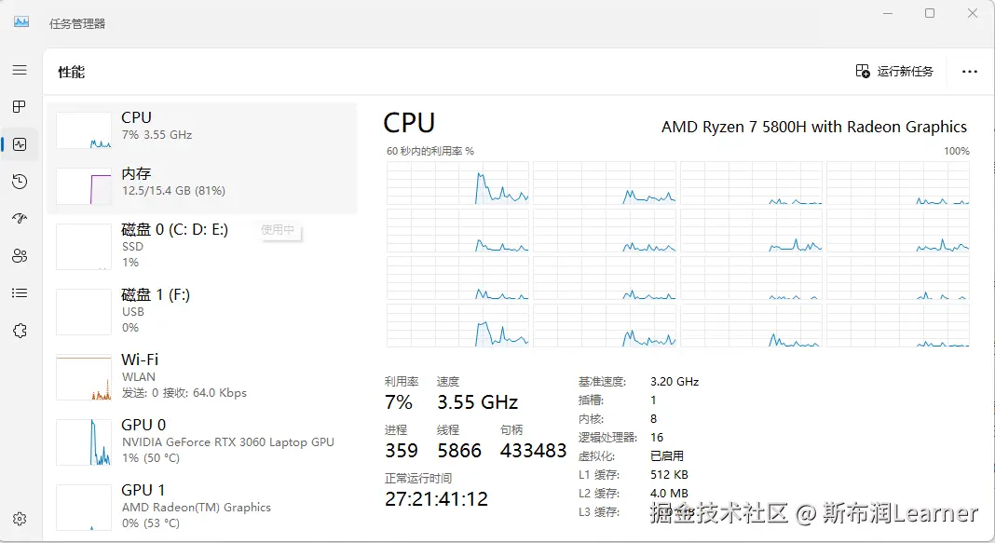
Task: Select the Performance page icon
Action: pyautogui.click(x=20, y=144)
